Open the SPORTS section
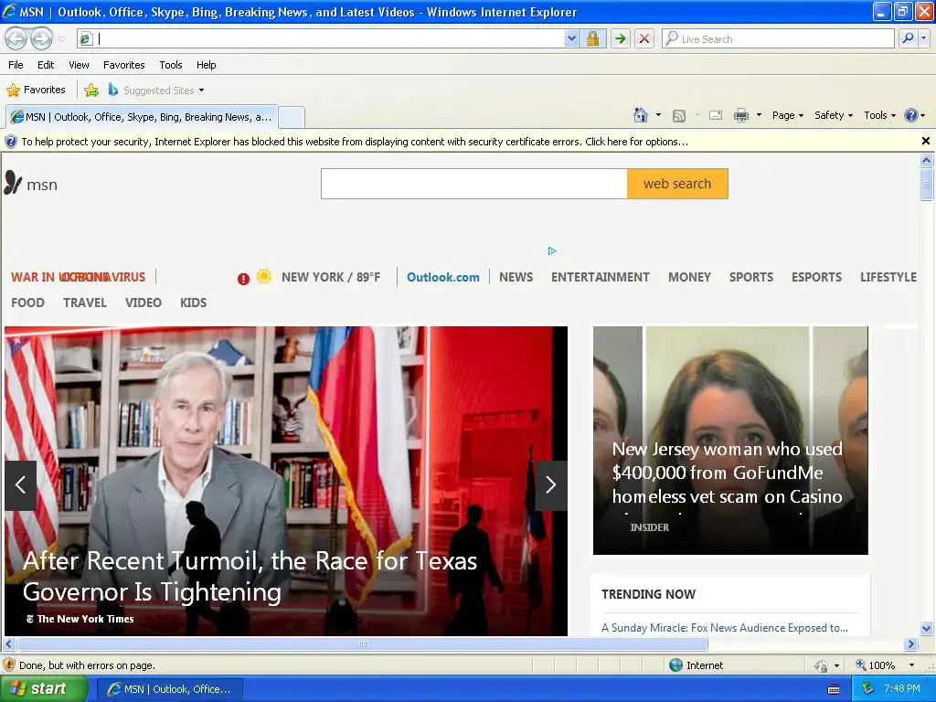This screenshot has height=702, width=936. click(x=751, y=277)
